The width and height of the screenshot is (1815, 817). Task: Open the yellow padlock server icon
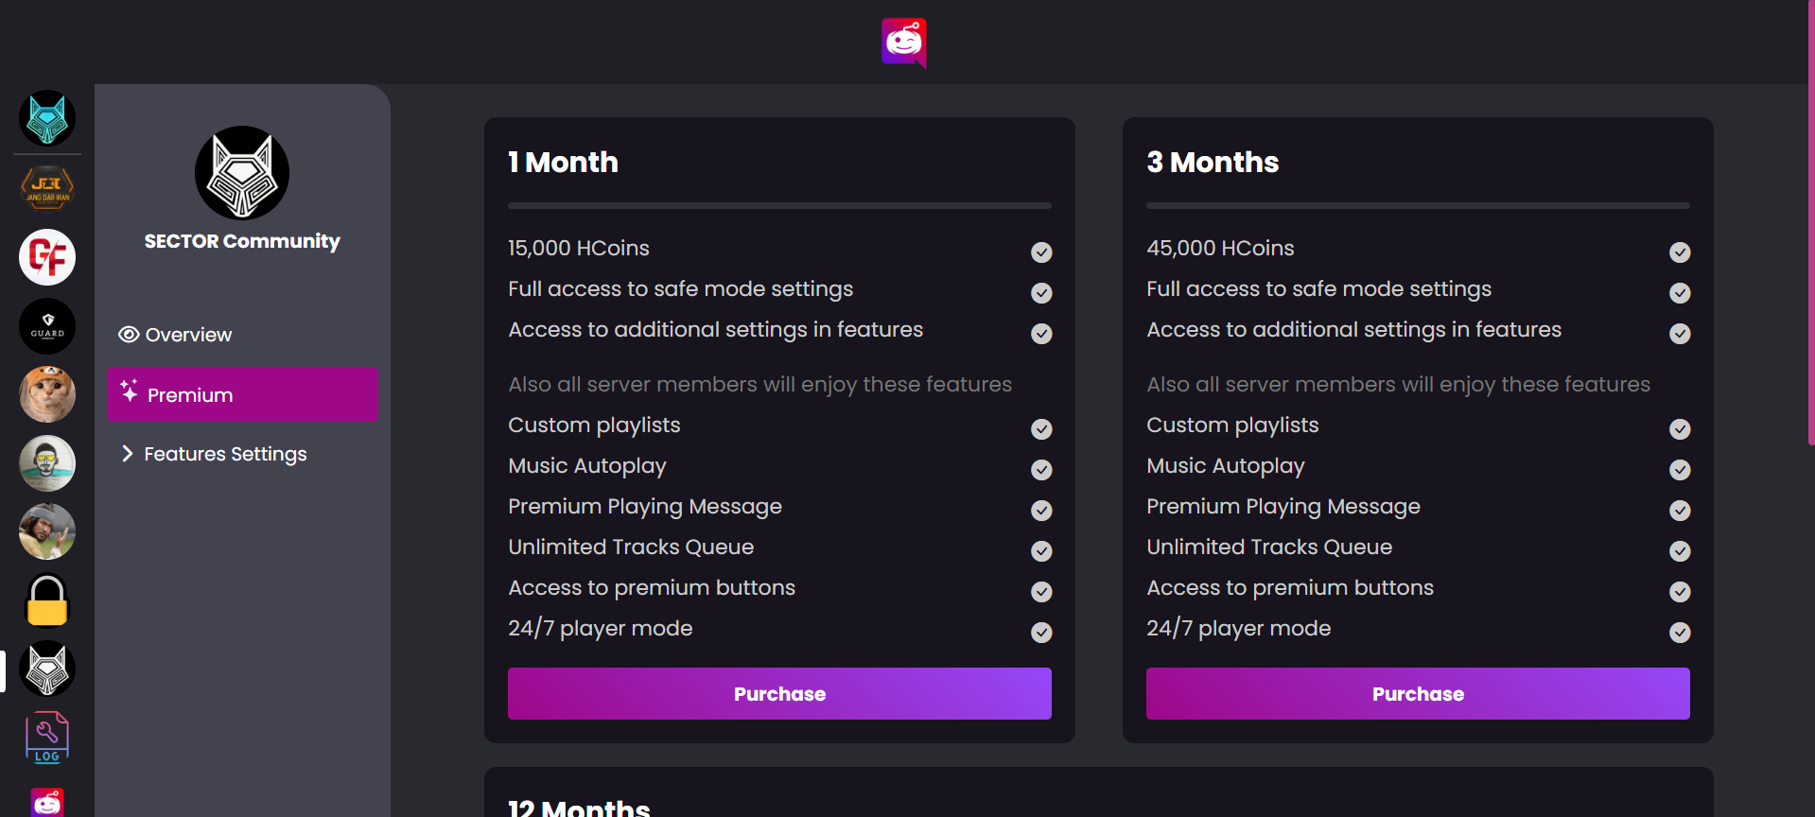(46, 600)
